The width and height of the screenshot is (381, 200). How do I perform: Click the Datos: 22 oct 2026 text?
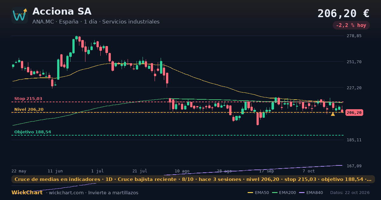[350, 193]
